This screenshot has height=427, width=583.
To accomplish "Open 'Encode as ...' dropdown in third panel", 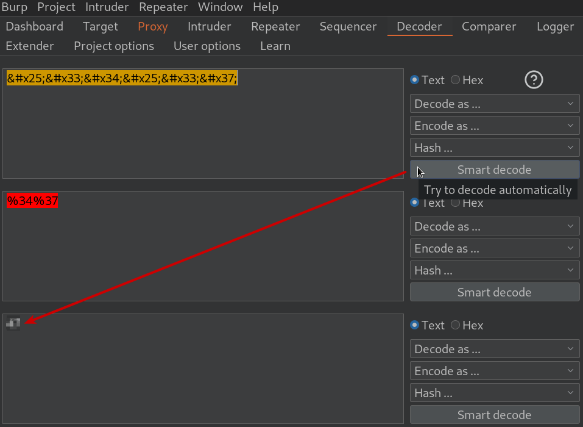I will [x=495, y=371].
